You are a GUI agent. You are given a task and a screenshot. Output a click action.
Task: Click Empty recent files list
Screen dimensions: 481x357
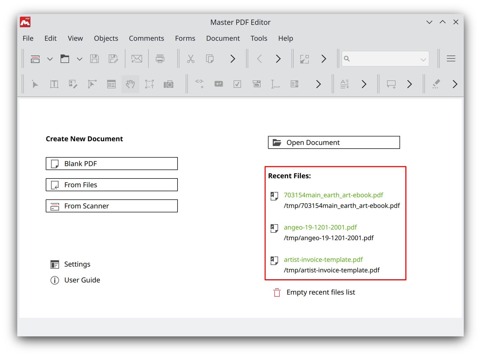click(314, 292)
